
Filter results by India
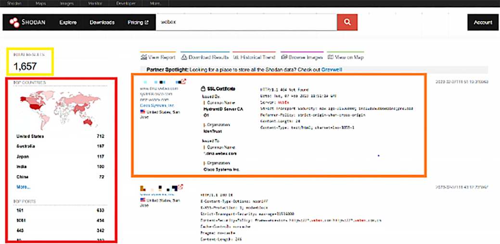[x=21, y=167]
